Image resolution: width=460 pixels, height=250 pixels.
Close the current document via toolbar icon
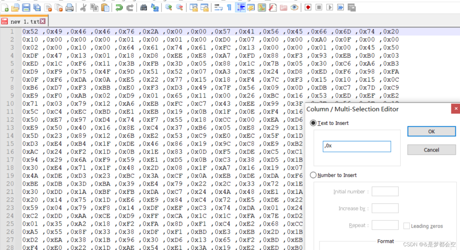pyautogui.click(x=48, y=8)
